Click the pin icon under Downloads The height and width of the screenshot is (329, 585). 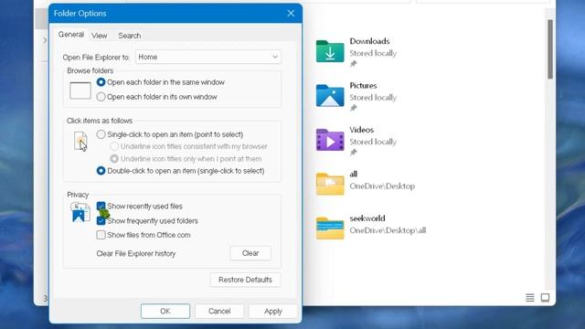(354, 64)
